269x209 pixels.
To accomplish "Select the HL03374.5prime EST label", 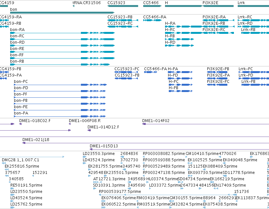I will tap(162, 179).
